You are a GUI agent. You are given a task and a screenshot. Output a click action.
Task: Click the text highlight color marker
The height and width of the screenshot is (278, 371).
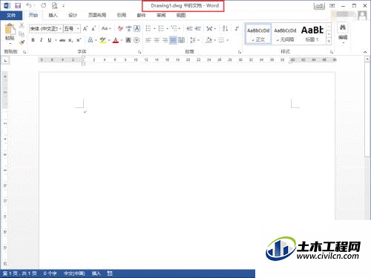103,40
